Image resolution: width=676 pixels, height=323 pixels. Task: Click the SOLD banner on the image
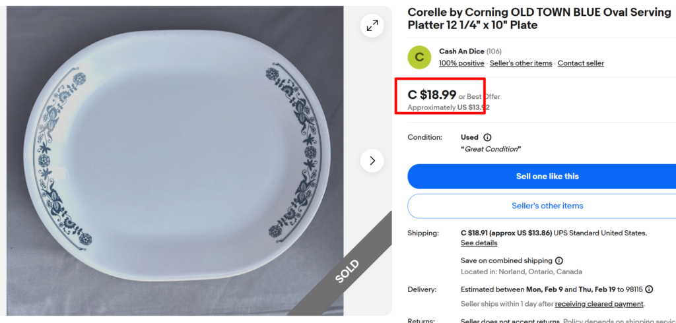[x=347, y=271]
